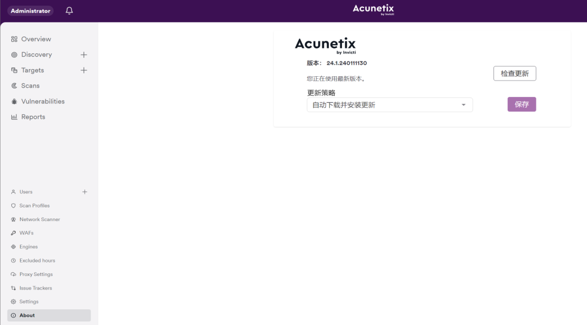Click the Settings cog icon
Viewport: 587px width, 325px height.
(x=14, y=302)
